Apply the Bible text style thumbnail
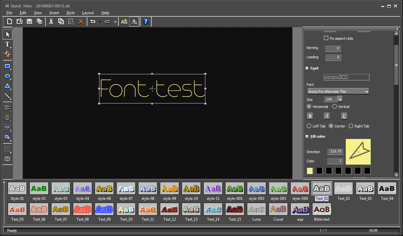The height and width of the screenshot is (236, 403). [322, 209]
